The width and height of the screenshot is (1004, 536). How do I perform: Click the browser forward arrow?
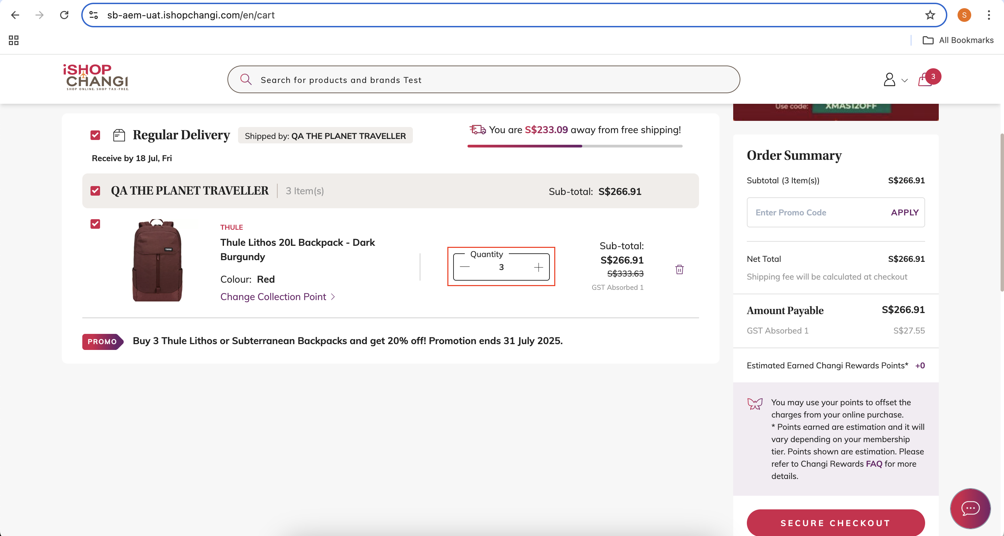[39, 15]
